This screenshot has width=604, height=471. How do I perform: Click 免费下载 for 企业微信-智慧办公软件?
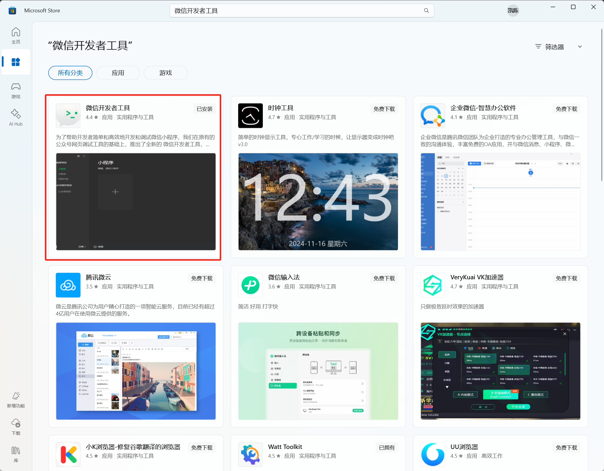click(x=566, y=108)
